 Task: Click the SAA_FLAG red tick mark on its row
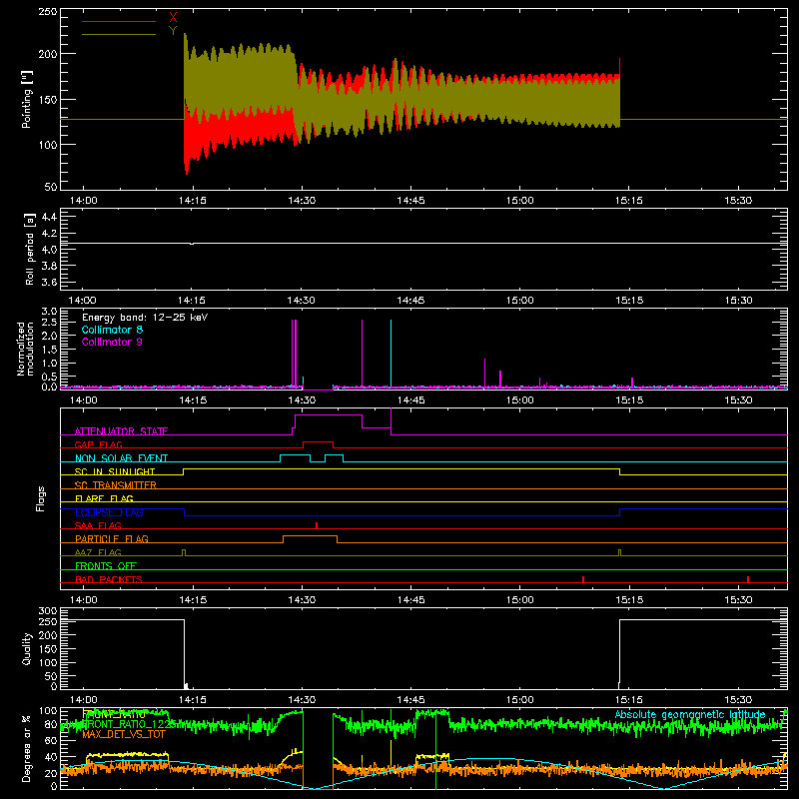[317, 525]
